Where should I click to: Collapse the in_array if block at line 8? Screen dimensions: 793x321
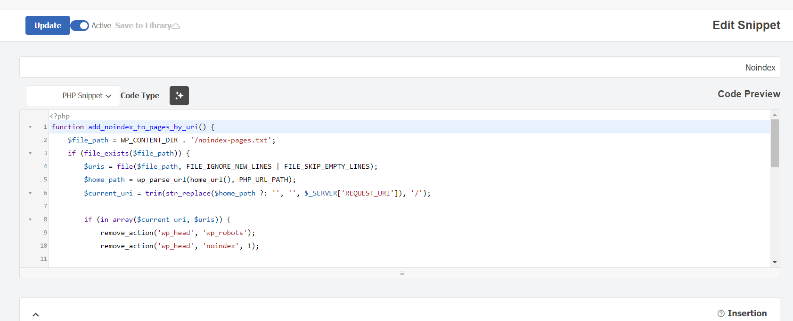coord(30,219)
